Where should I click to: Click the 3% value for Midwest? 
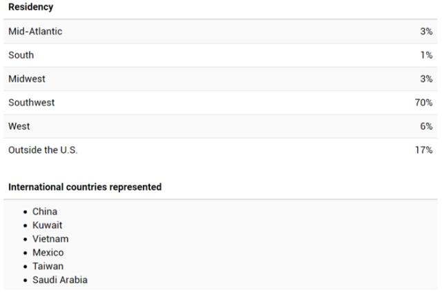point(426,79)
